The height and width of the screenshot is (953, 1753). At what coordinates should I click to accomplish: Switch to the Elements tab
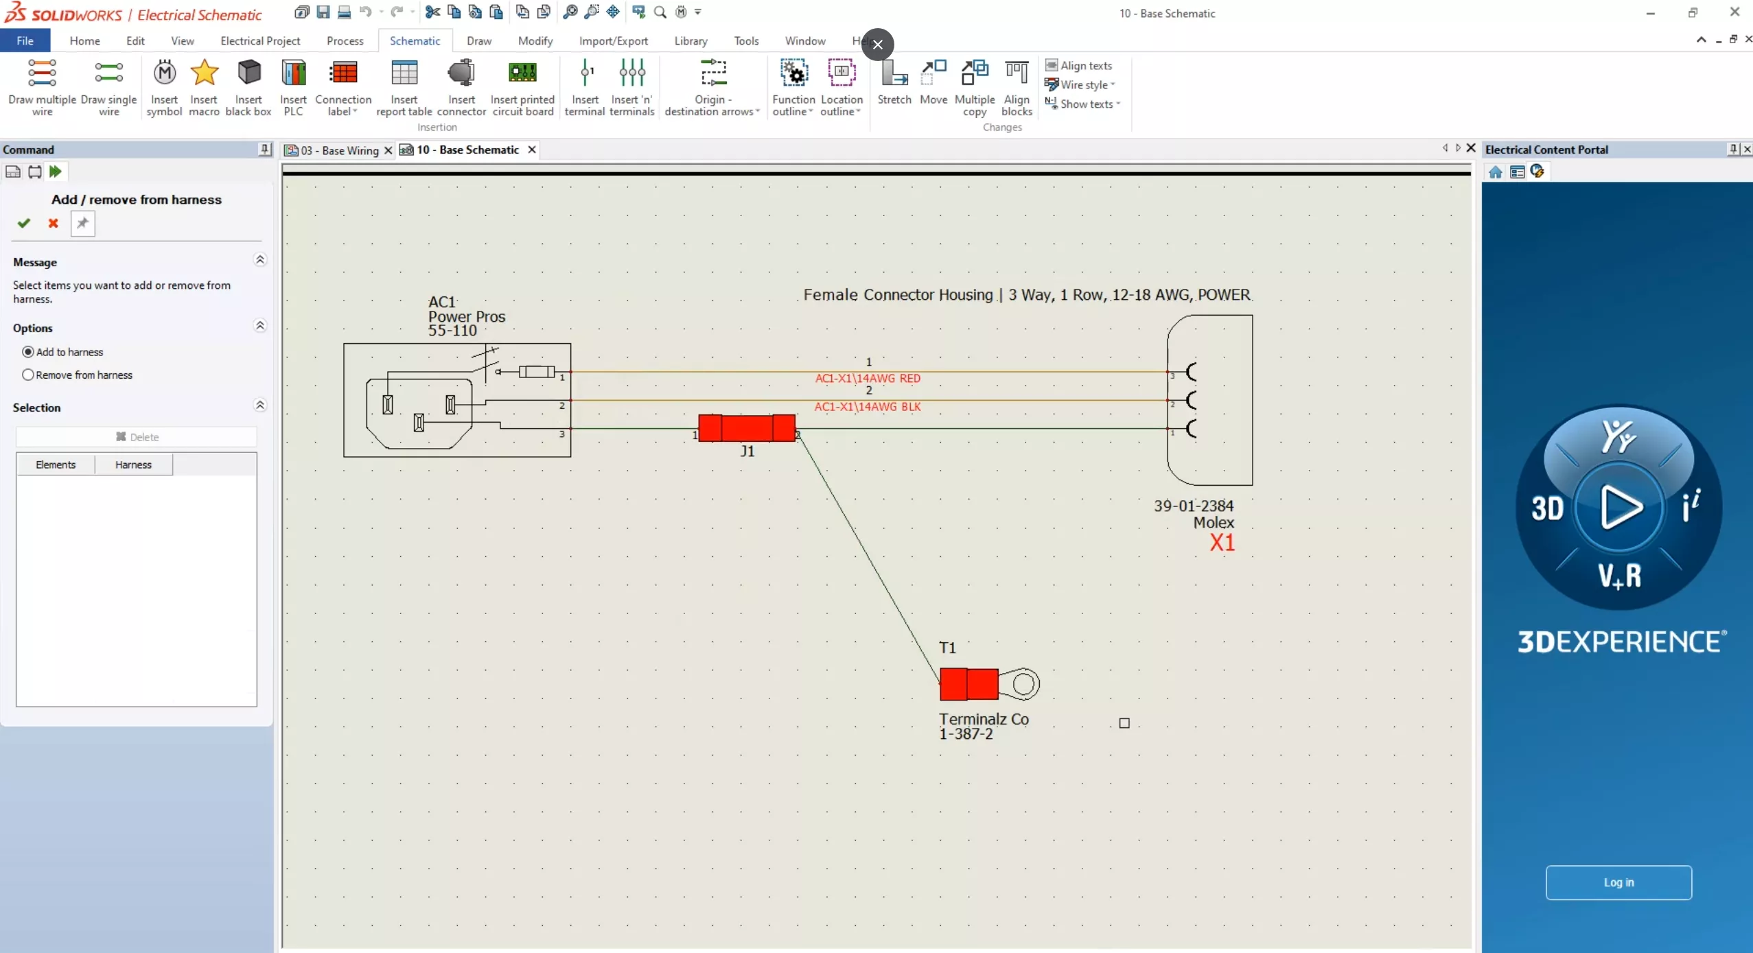[55, 464]
